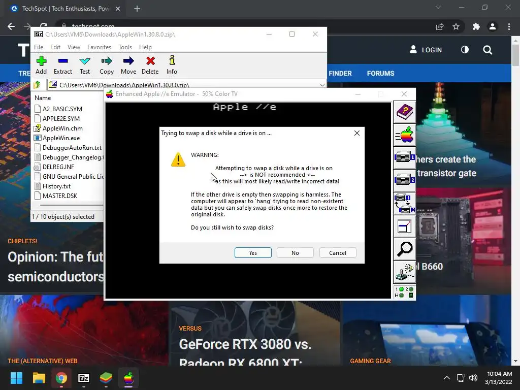Show hidden system tray icons
This screenshot has width=520, height=390.
tap(447, 378)
